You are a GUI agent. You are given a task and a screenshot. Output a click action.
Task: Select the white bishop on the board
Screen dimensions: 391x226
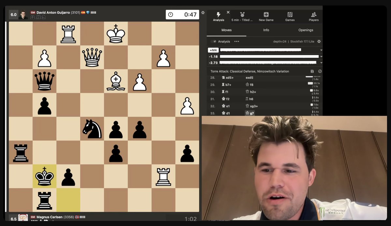[x=116, y=81]
